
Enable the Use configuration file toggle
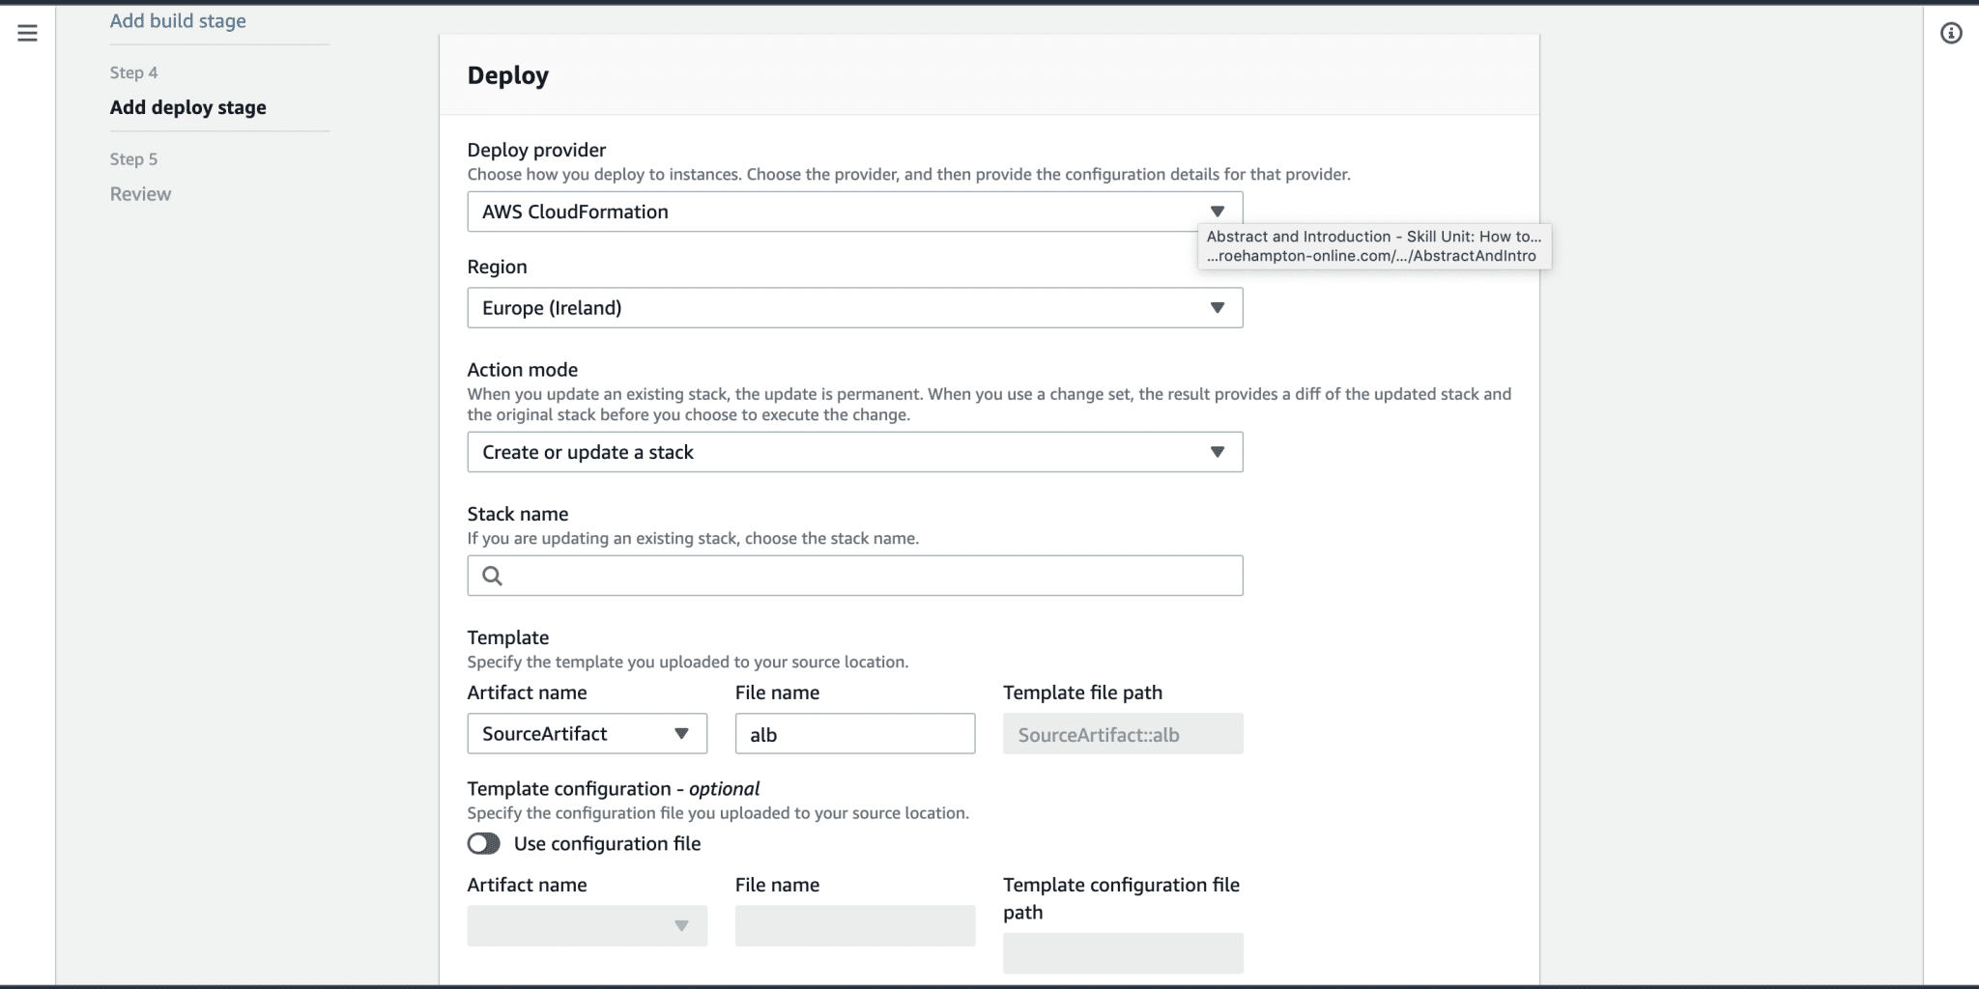(x=483, y=843)
